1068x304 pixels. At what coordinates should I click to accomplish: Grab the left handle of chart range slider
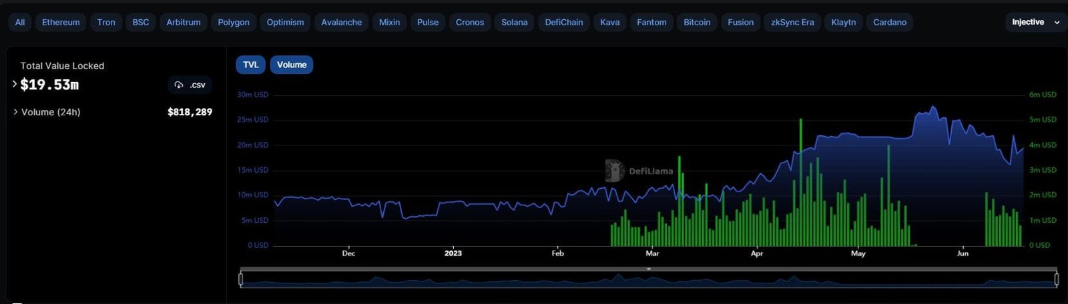tap(240, 279)
